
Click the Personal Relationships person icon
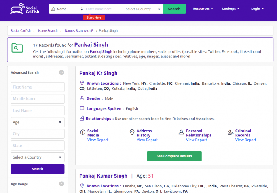[181, 132]
